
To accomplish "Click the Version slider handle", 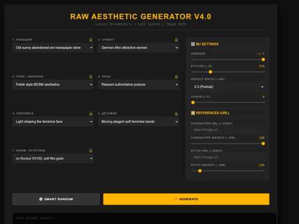I will tap(263, 60).
